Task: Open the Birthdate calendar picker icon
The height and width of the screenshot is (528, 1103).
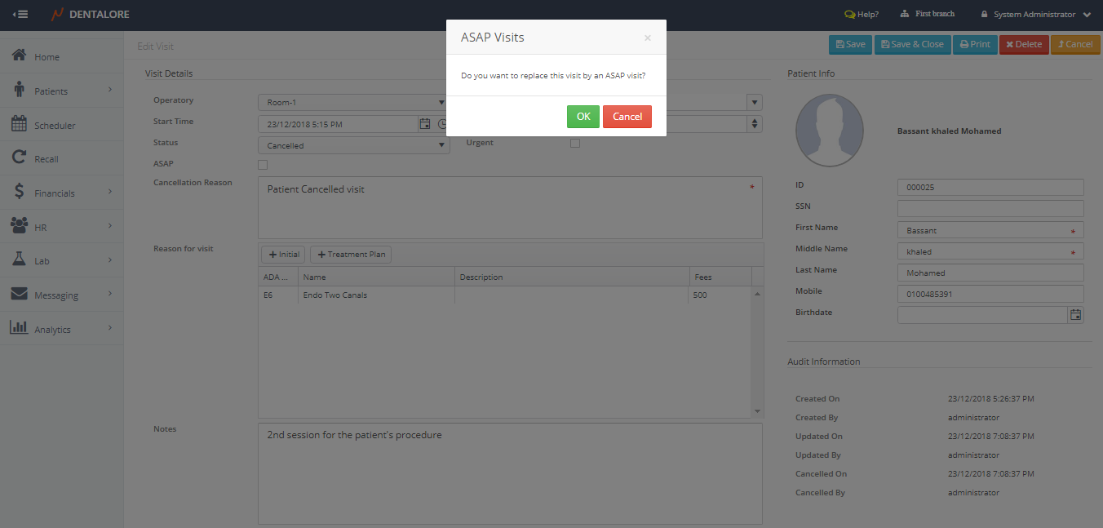Action: [1075, 314]
